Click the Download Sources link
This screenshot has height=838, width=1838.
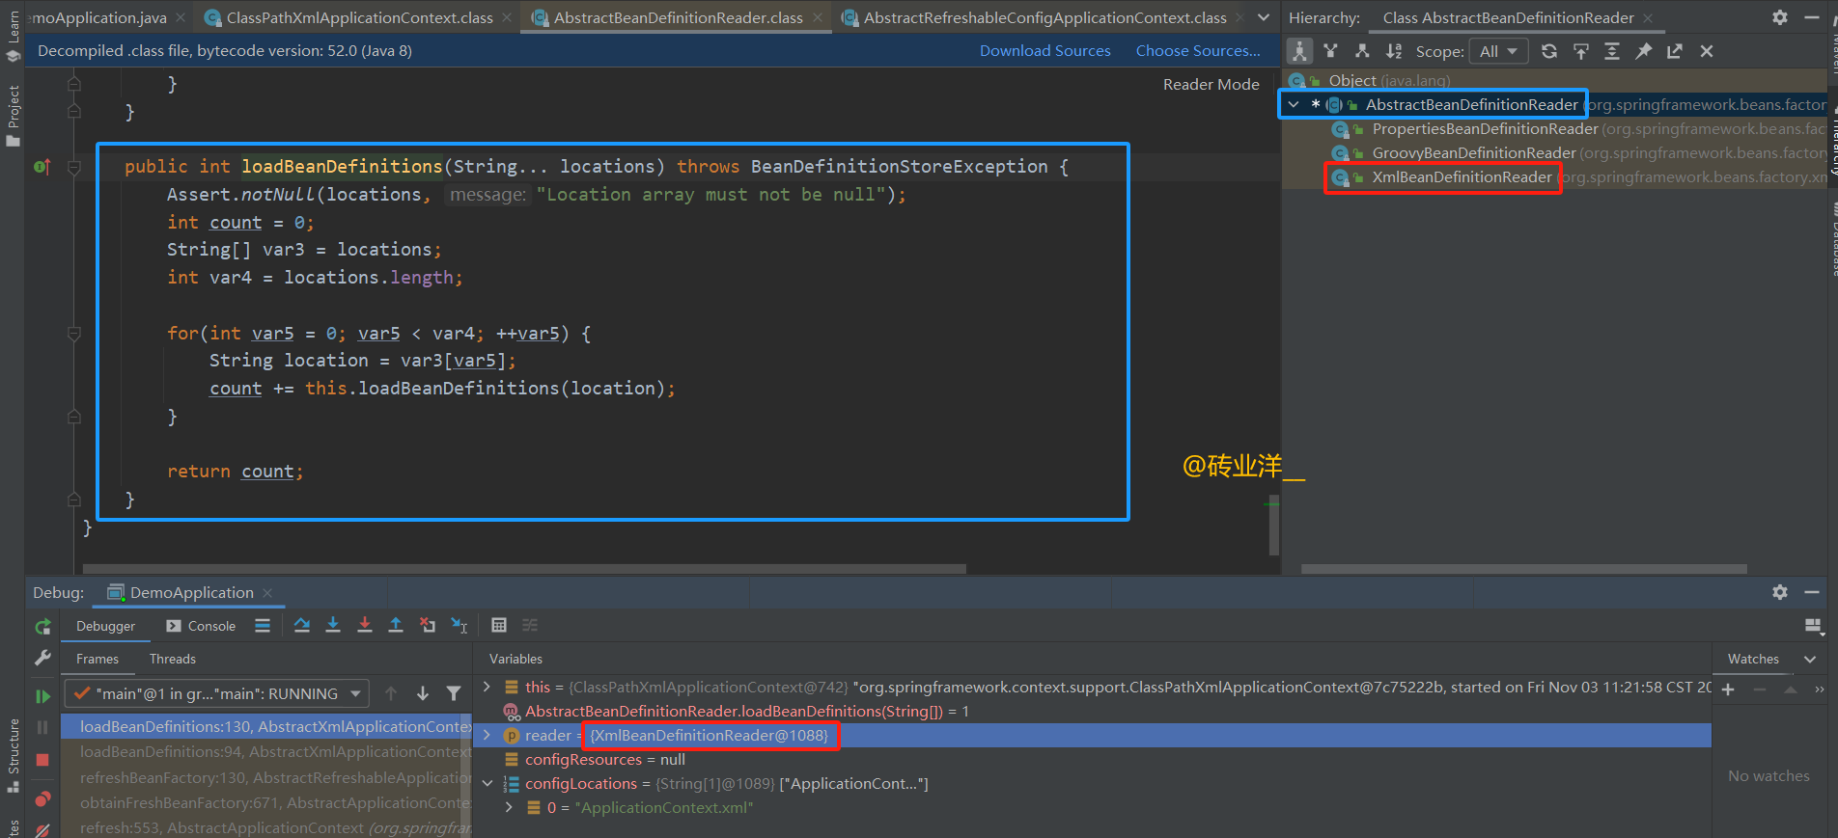click(x=1044, y=51)
